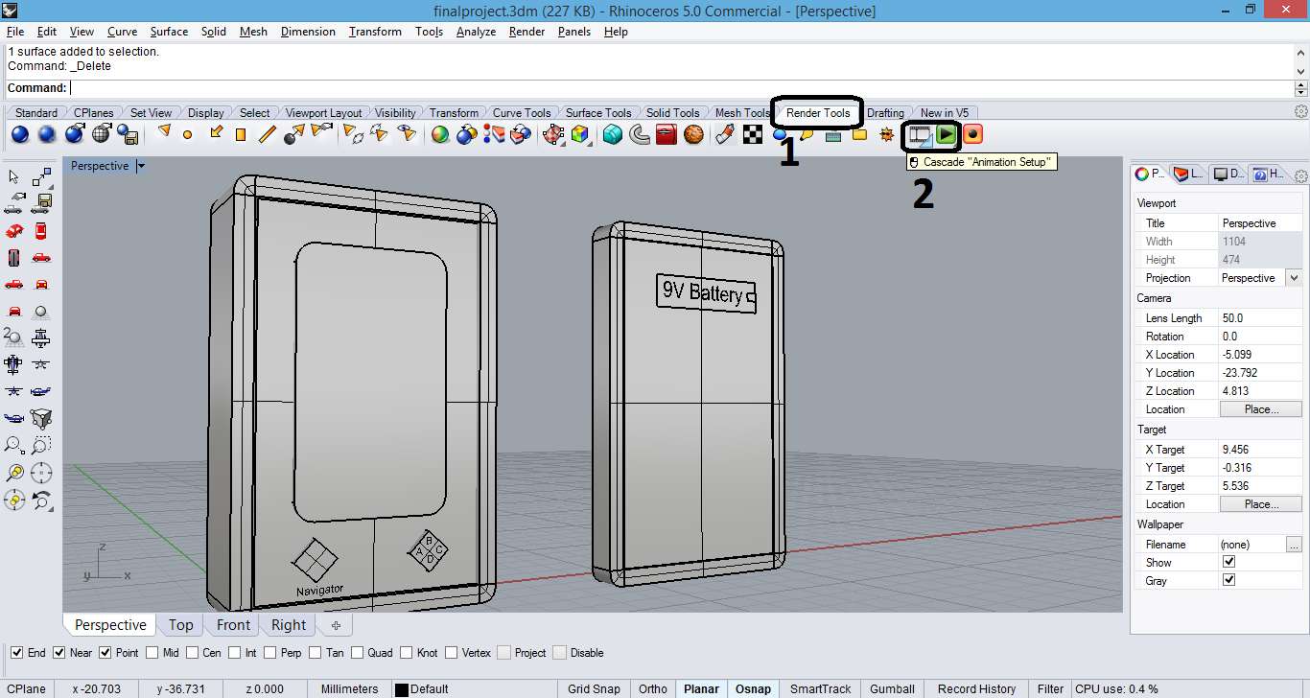Image resolution: width=1310 pixels, height=698 pixels.
Task: Switch to the Solid Tools toolbar tab
Action: (672, 113)
